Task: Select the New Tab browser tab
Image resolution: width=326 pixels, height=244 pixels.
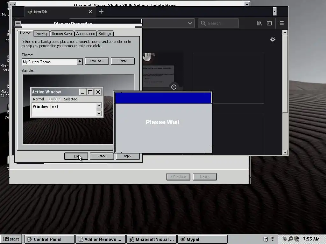Action: click(60, 12)
